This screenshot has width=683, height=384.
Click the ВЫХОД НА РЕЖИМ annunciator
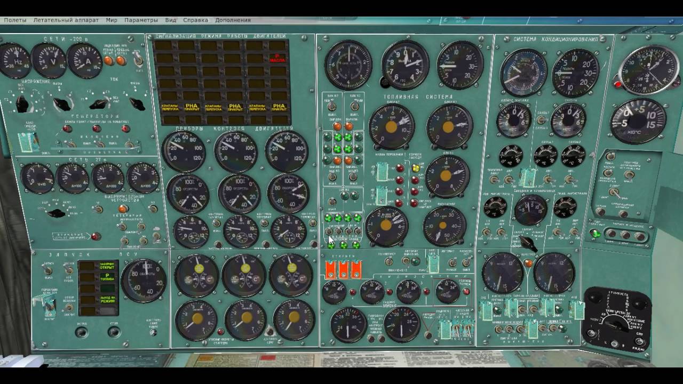pos(107,299)
